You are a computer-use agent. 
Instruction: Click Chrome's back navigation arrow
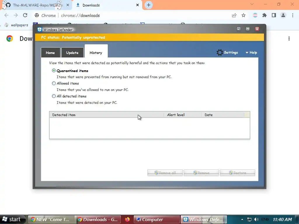click(x=6, y=15)
